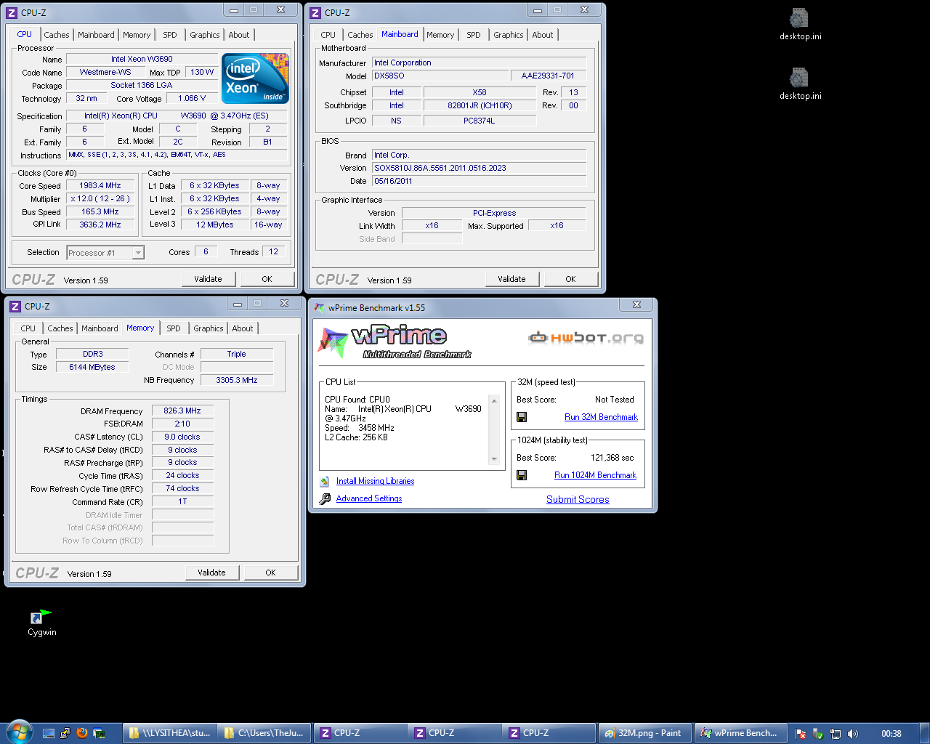Screen dimensions: 930x744
Task: Click the save icon under 1024M stability test
Action: (x=522, y=475)
